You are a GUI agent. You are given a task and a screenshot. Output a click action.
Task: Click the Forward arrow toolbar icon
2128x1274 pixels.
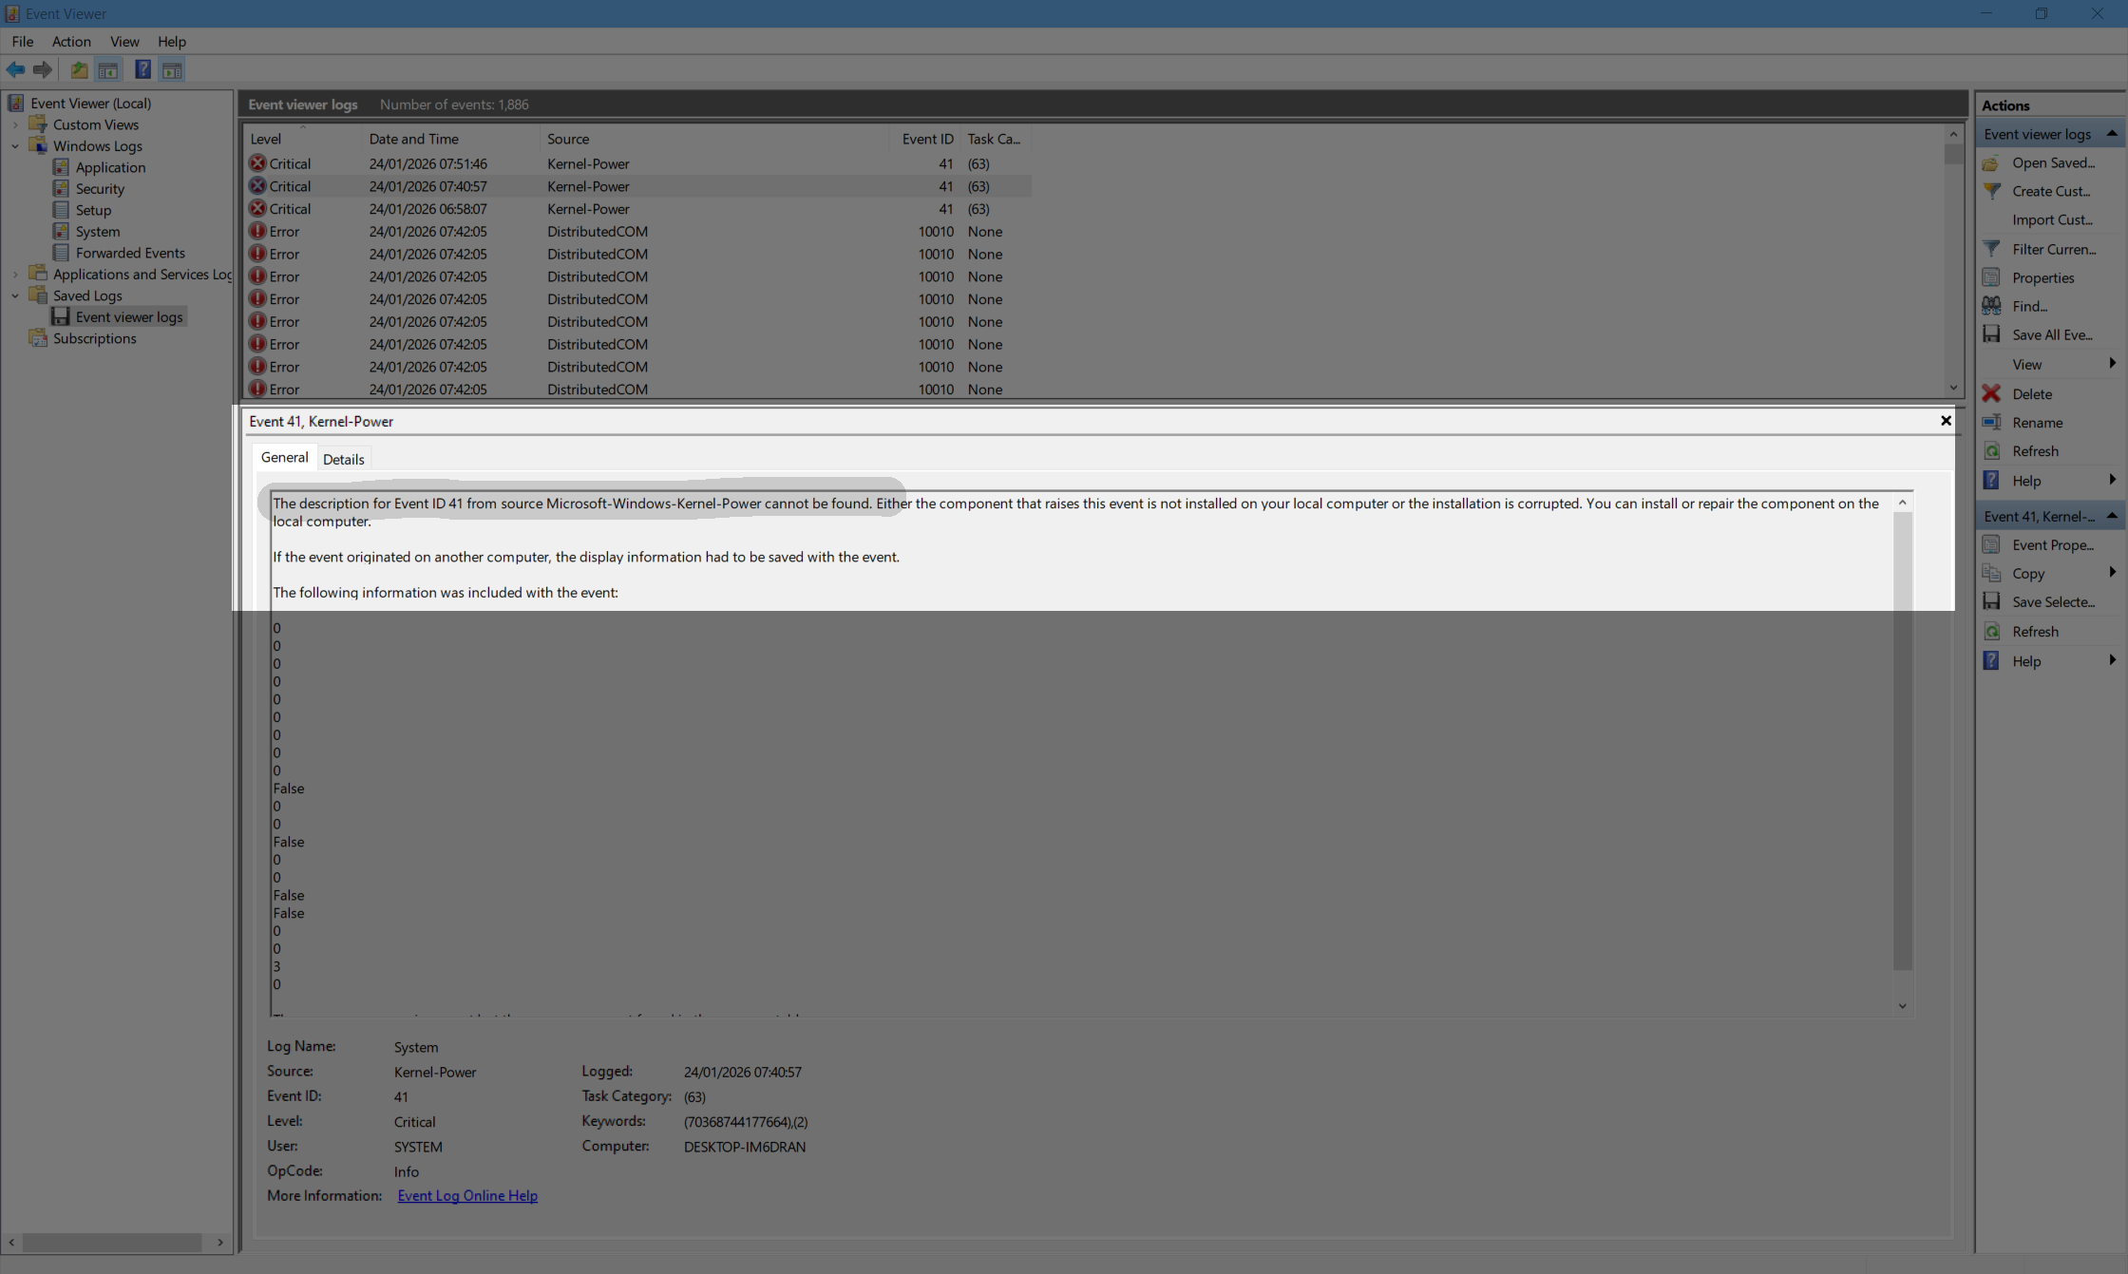(x=42, y=69)
